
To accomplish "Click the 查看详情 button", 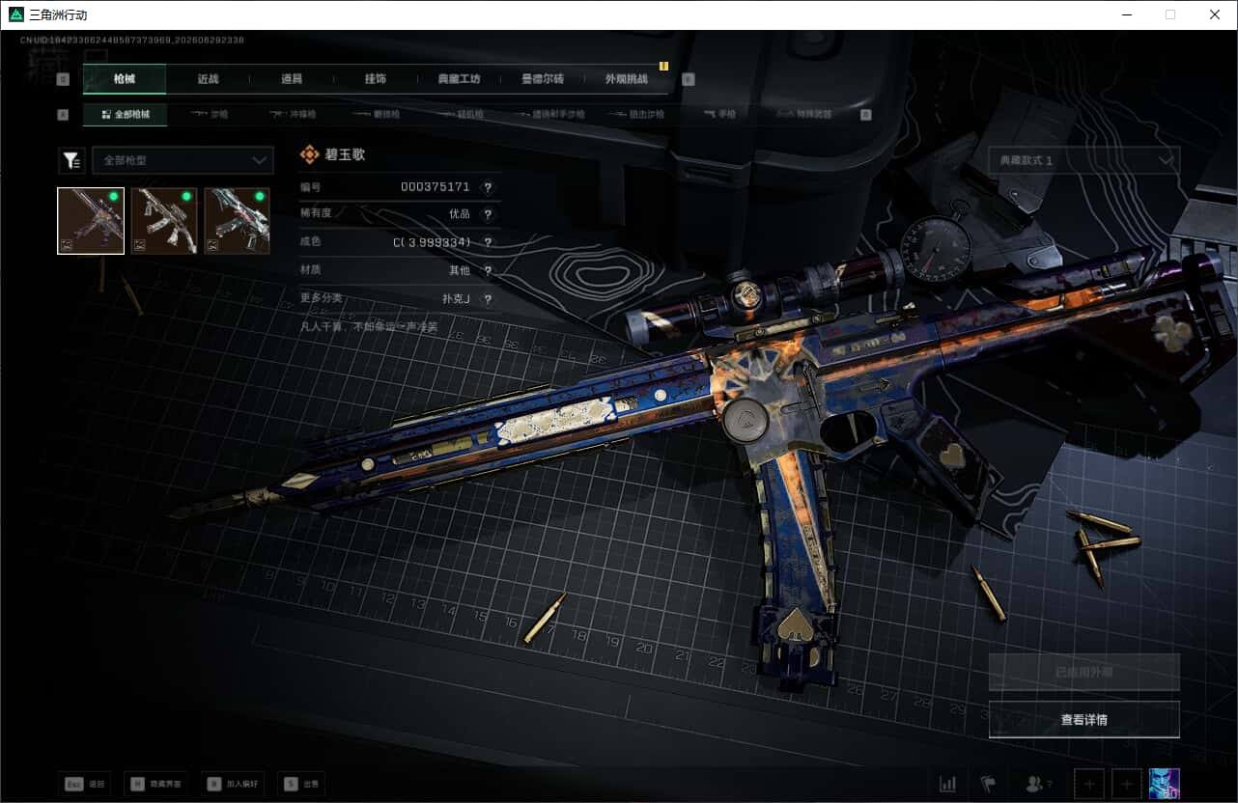I will (1083, 719).
